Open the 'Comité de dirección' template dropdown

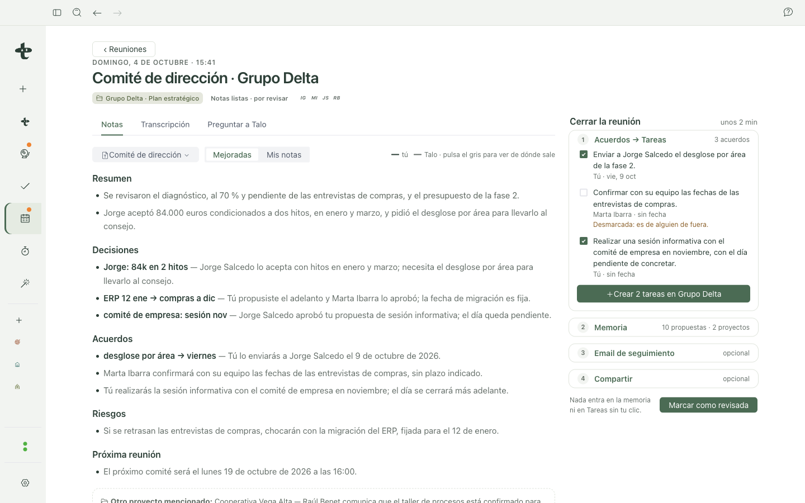click(x=145, y=155)
